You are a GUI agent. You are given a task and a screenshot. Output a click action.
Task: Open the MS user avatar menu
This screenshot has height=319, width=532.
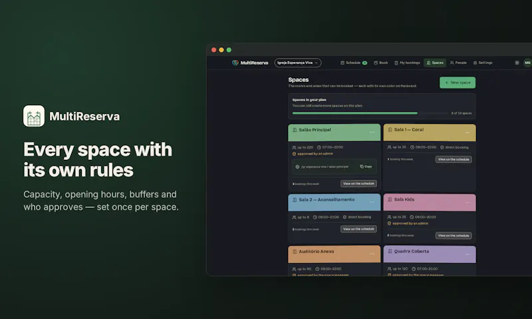[x=527, y=63]
